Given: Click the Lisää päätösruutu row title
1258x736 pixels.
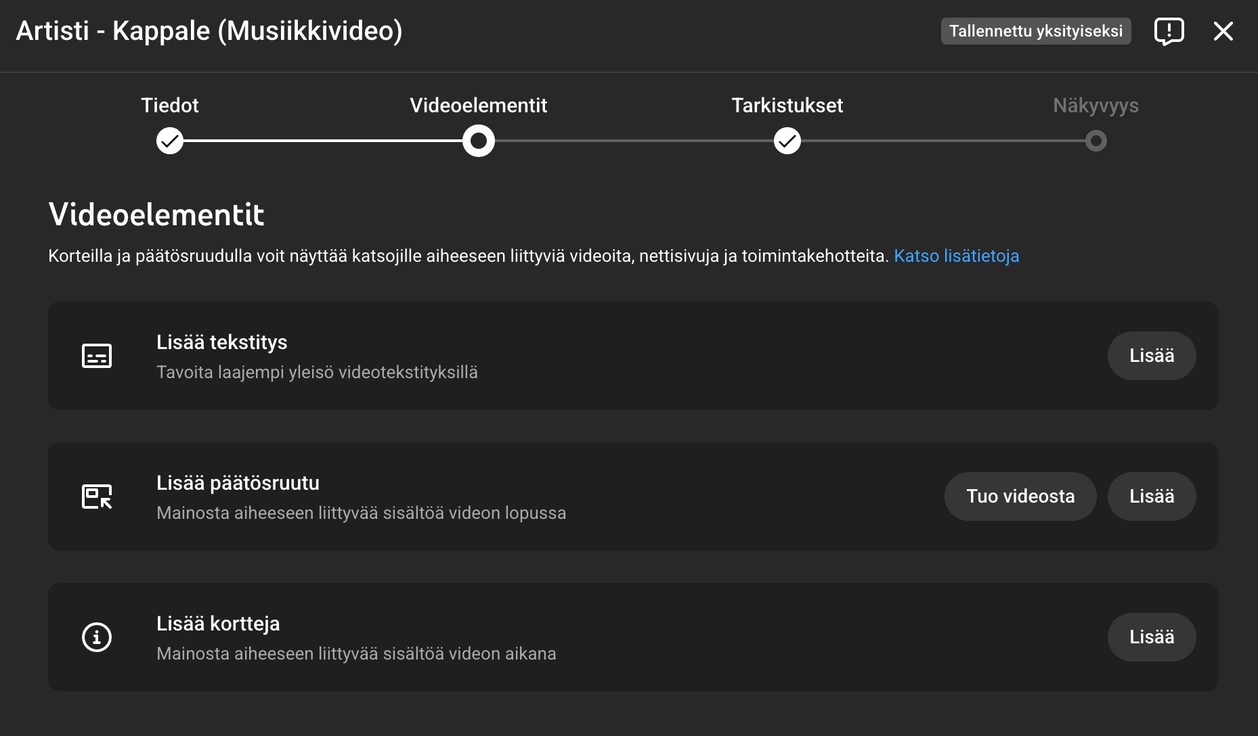Looking at the screenshot, I should tap(238, 483).
